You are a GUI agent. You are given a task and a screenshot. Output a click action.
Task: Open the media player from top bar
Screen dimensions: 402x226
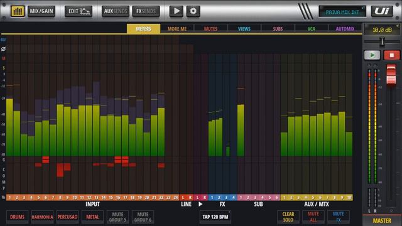[177, 11]
